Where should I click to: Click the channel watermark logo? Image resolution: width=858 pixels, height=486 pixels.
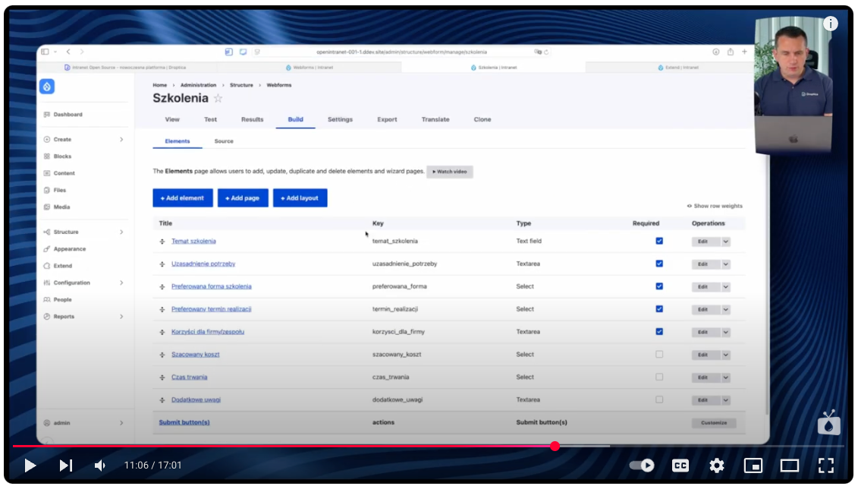[829, 422]
